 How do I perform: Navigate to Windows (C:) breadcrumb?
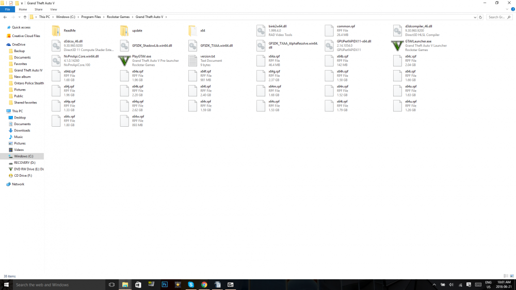[x=66, y=17]
